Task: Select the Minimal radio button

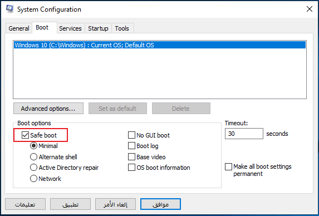Action: pos(33,146)
